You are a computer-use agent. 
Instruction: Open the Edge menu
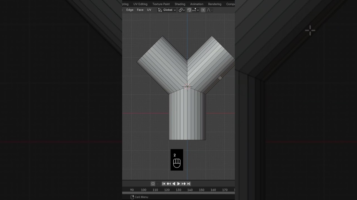(130, 10)
